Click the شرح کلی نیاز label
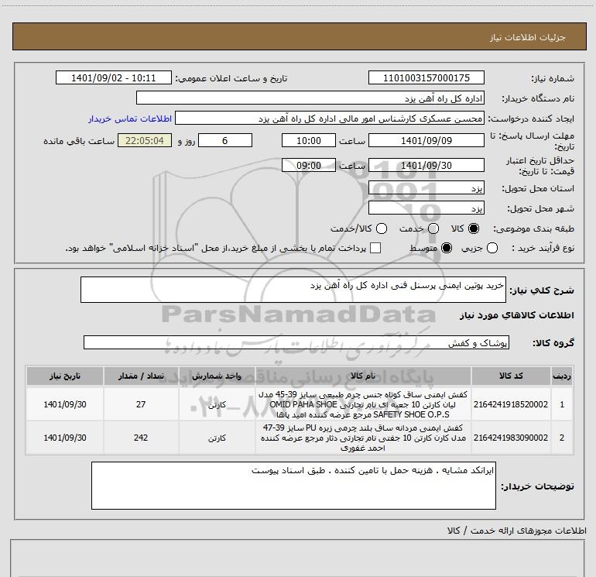 pos(542,290)
